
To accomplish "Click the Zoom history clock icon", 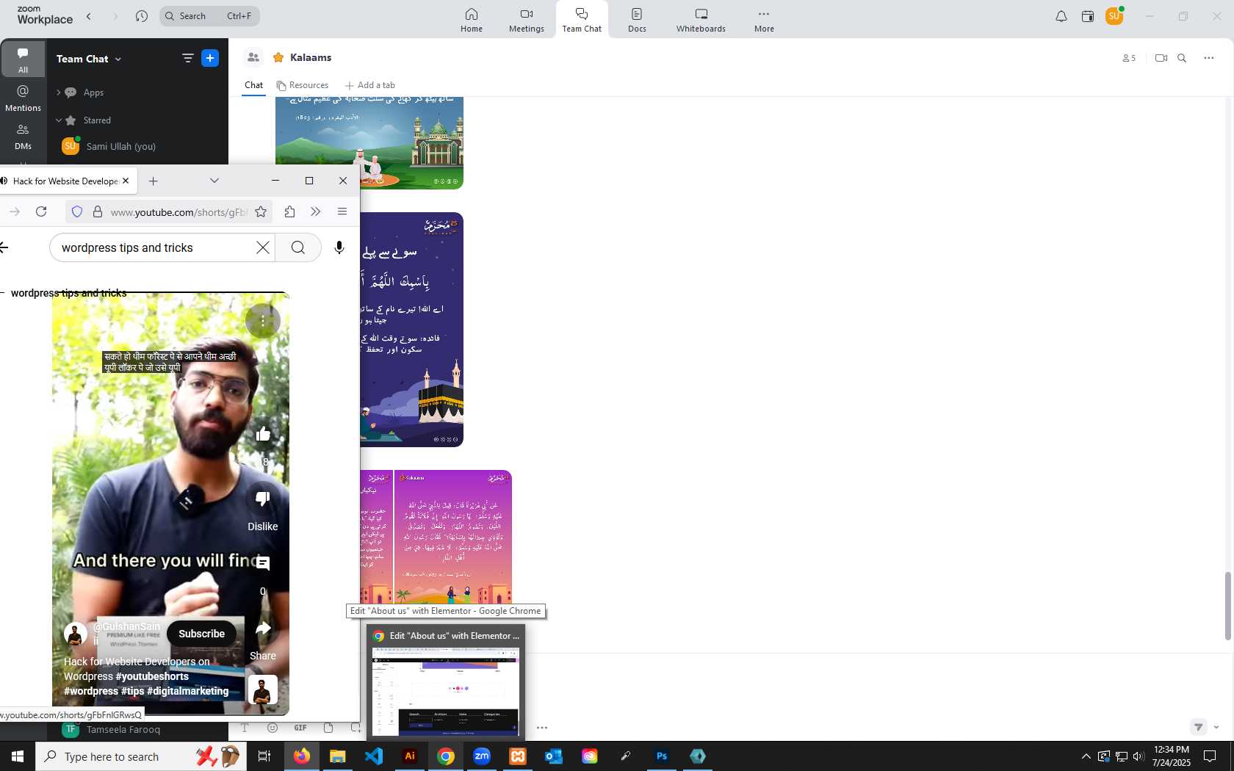I will click(x=142, y=16).
